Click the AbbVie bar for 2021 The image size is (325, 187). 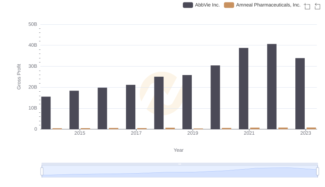point(243,88)
